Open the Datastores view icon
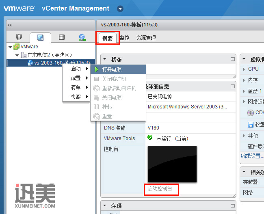The image size is (264, 214). pos(62,37)
